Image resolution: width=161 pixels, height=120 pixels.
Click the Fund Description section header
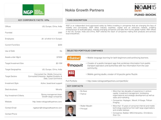click(77, 20)
